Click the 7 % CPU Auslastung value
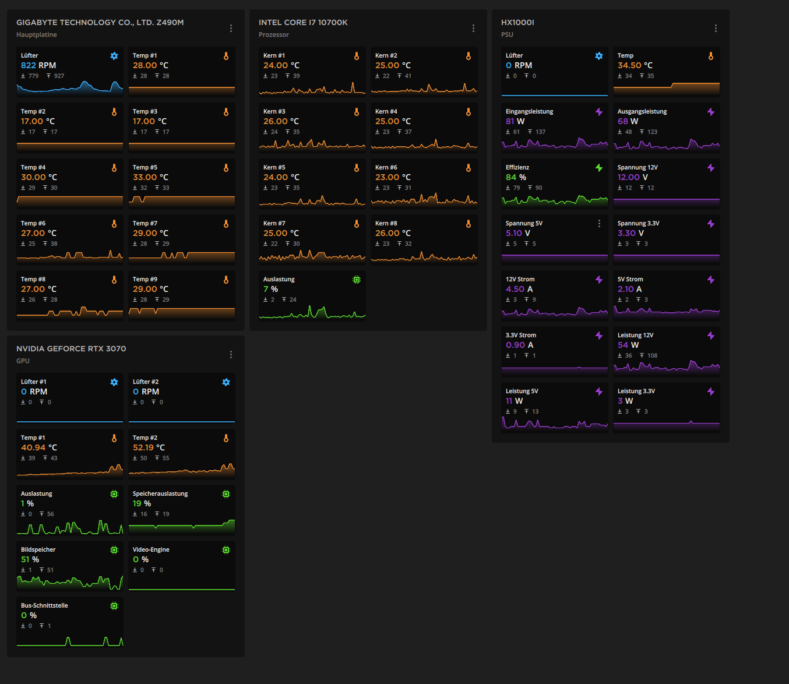Image resolution: width=789 pixels, height=684 pixels. 270,289
